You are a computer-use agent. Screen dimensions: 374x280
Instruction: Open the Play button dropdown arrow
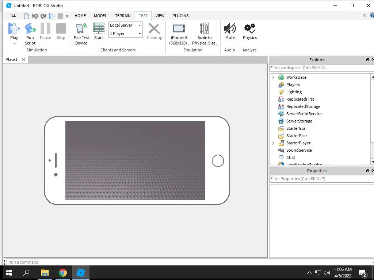pos(14,44)
